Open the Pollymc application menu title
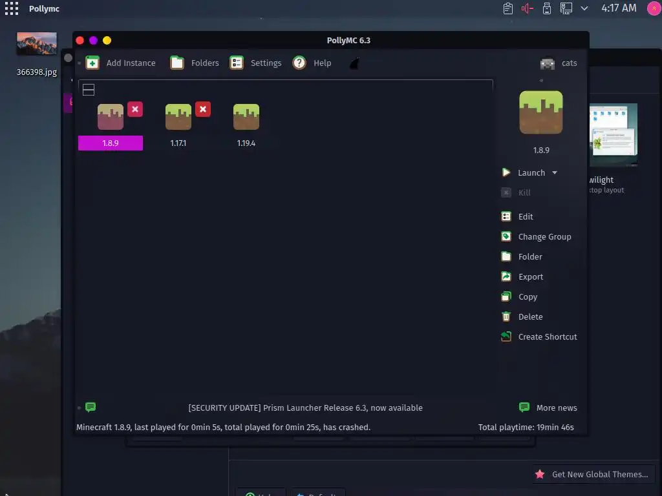Image resolution: width=662 pixels, height=496 pixels. coord(44,8)
